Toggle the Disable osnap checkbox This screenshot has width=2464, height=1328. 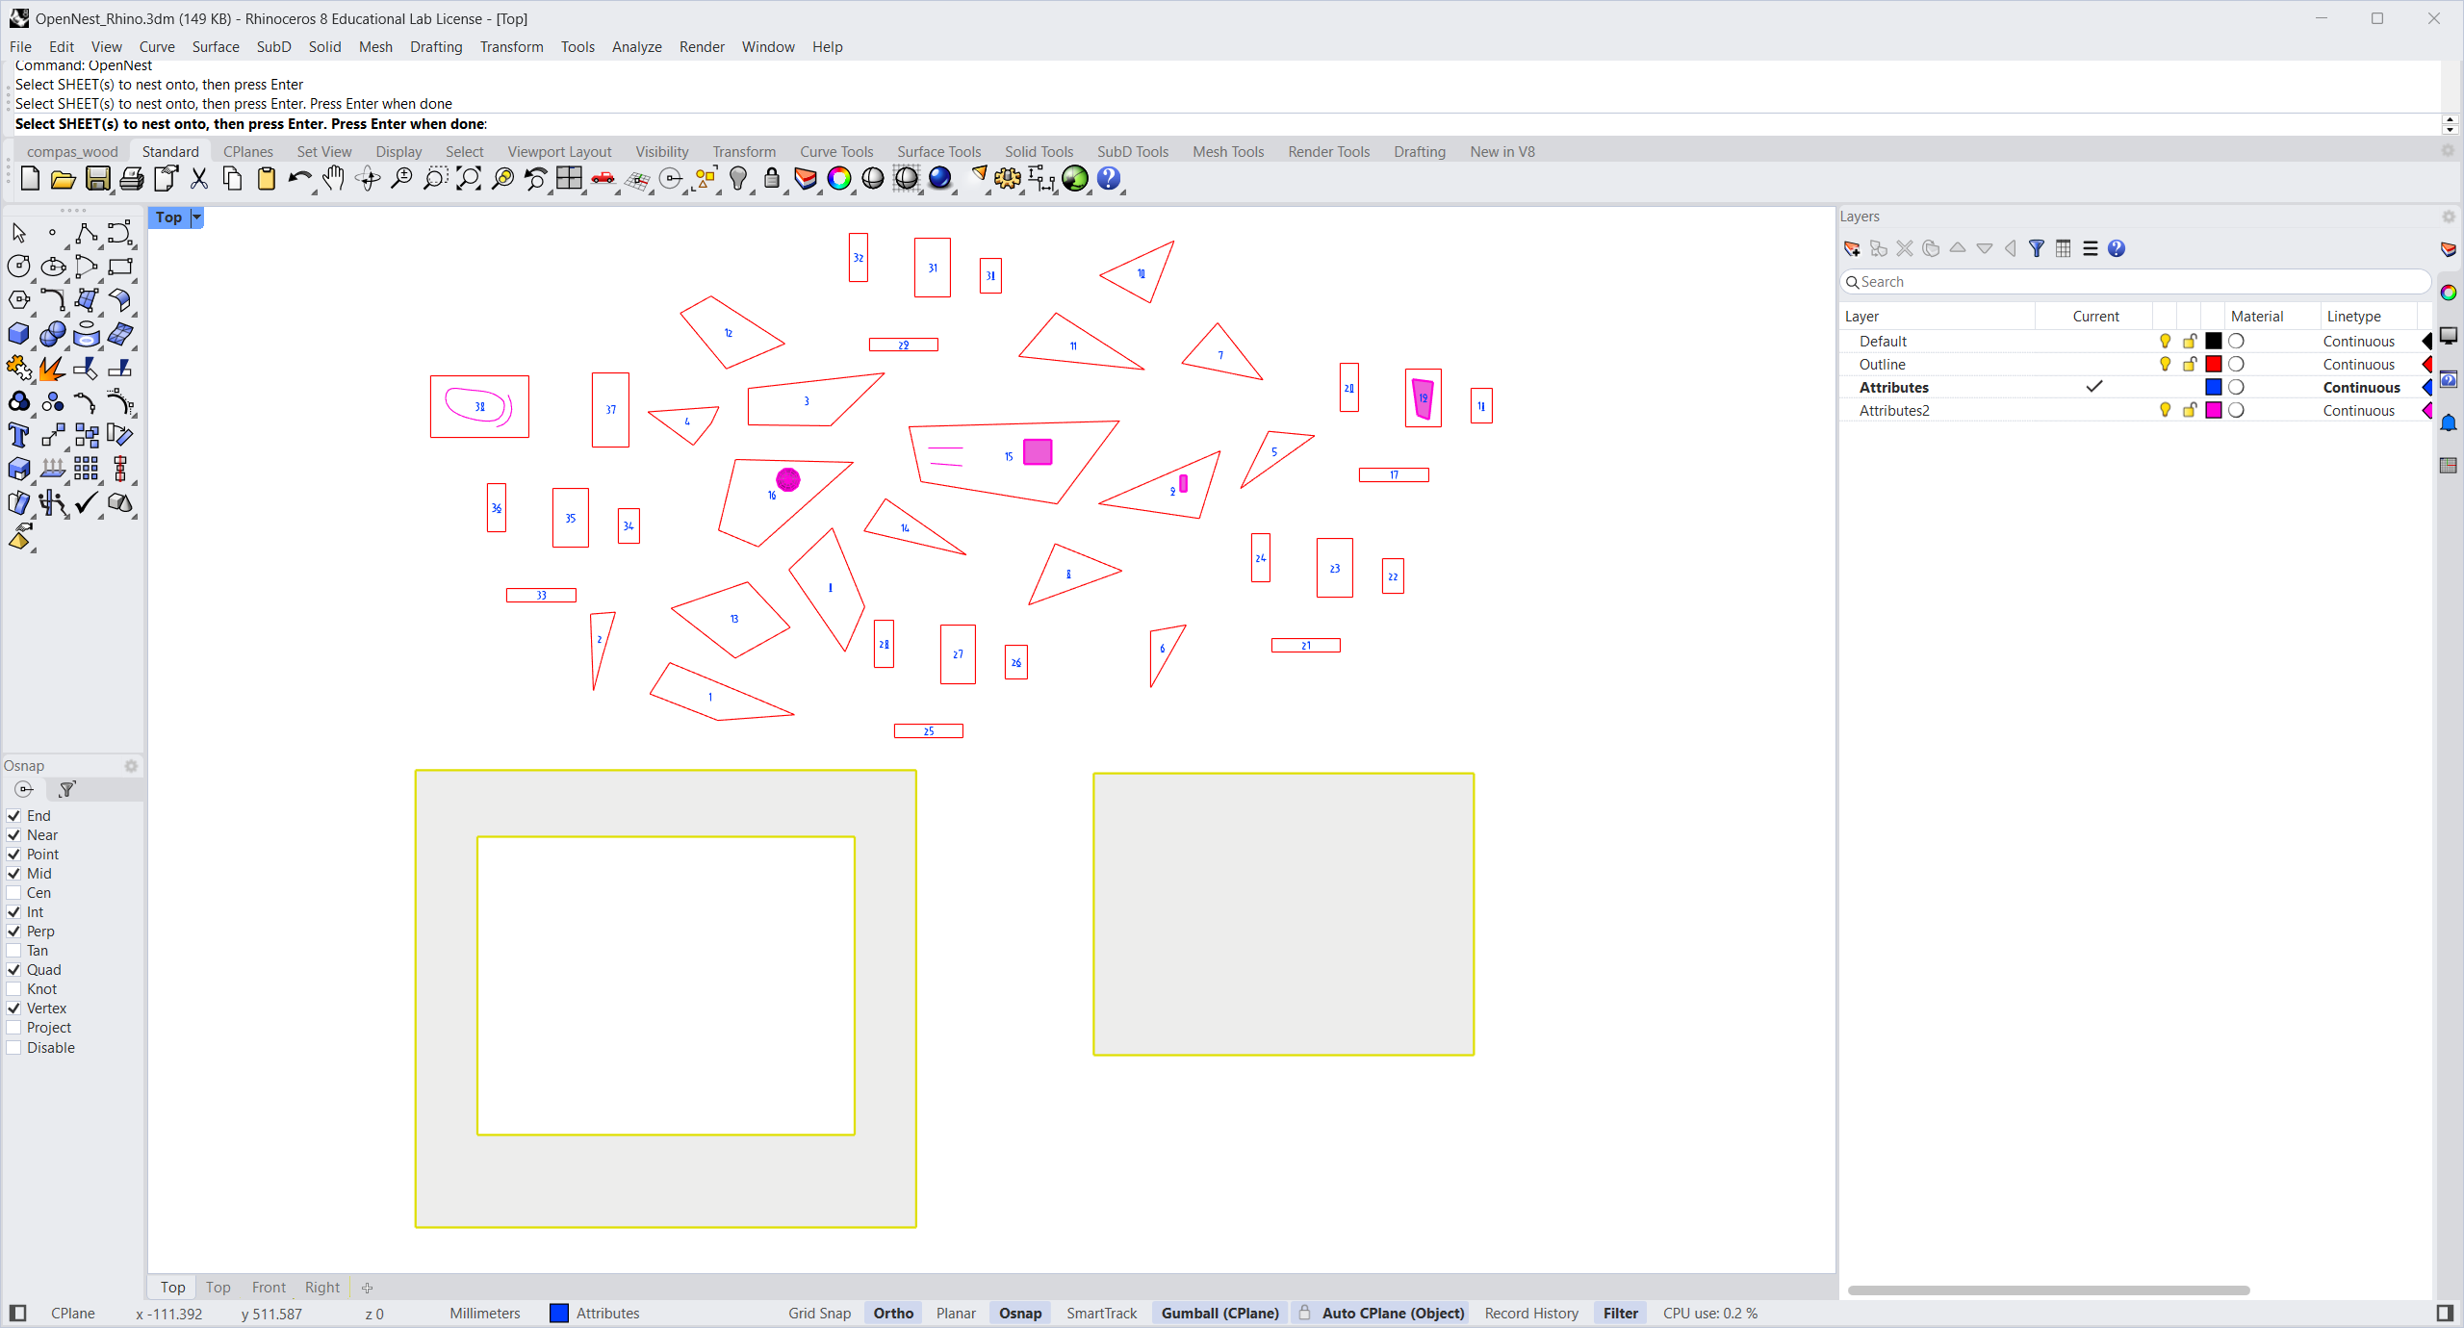click(14, 1048)
